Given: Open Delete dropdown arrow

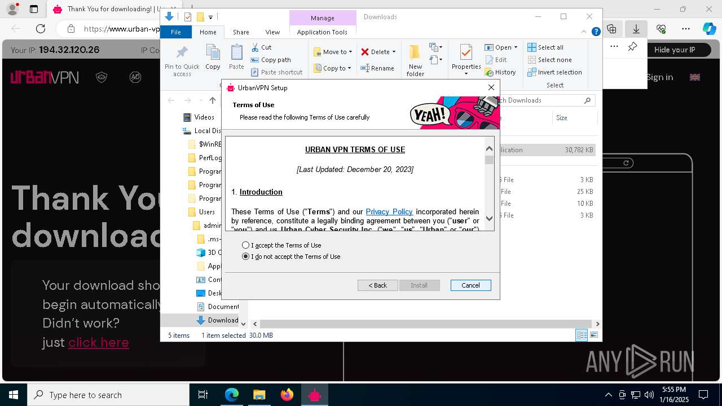Looking at the screenshot, I should (x=394, y=52).
